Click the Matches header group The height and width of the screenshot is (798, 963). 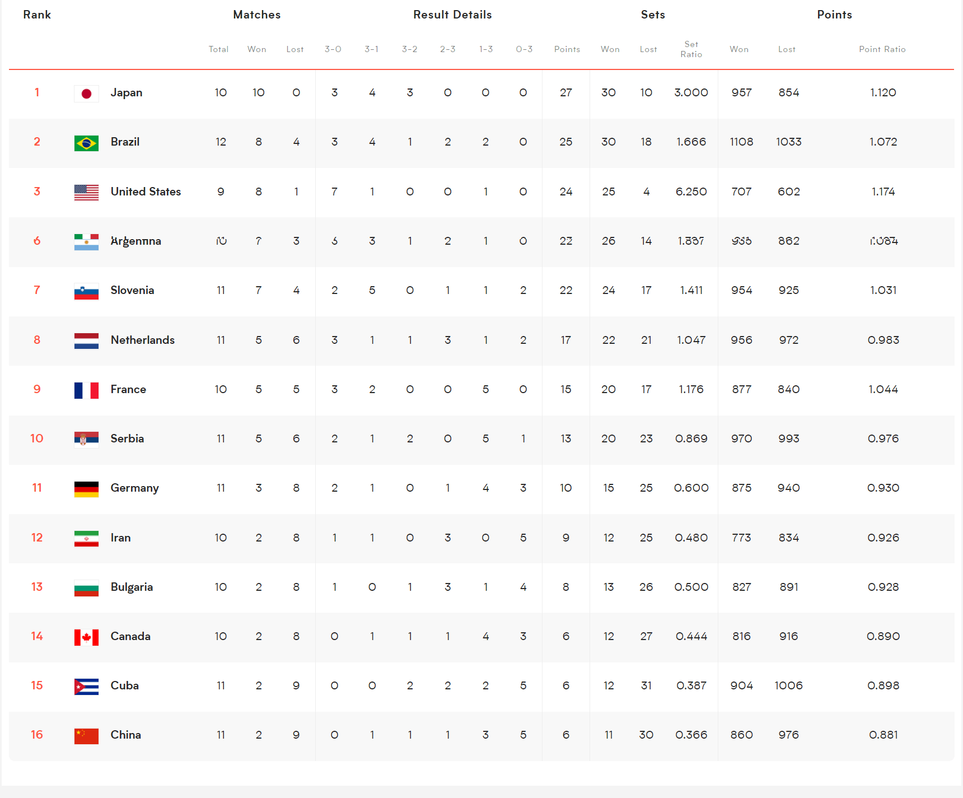coord(257,15)
